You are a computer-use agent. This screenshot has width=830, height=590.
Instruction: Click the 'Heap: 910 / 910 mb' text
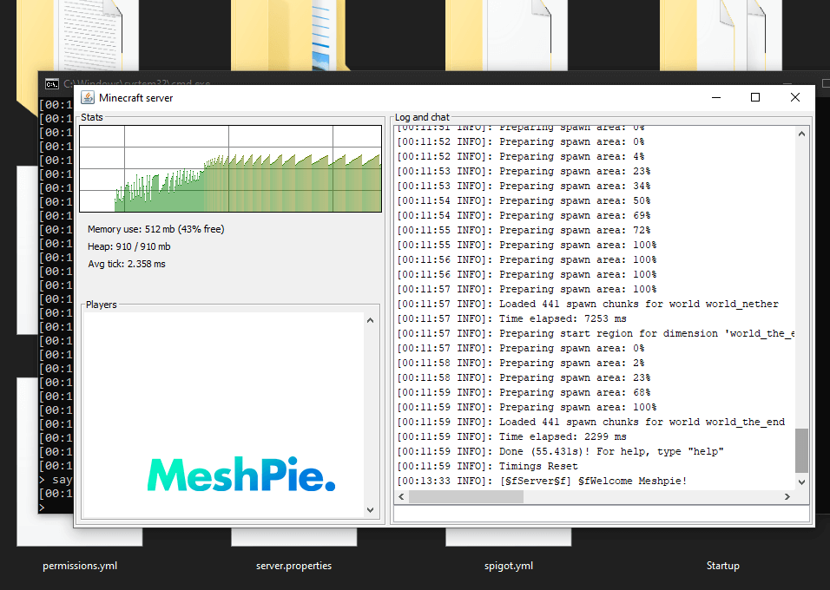pos(129,246)
